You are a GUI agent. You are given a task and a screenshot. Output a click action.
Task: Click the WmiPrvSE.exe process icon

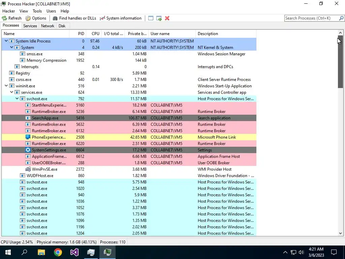(x=28, y=169)
